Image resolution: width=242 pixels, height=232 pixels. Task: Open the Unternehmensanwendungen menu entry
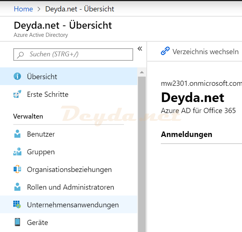pyautogui.click(x=73, y=205)
